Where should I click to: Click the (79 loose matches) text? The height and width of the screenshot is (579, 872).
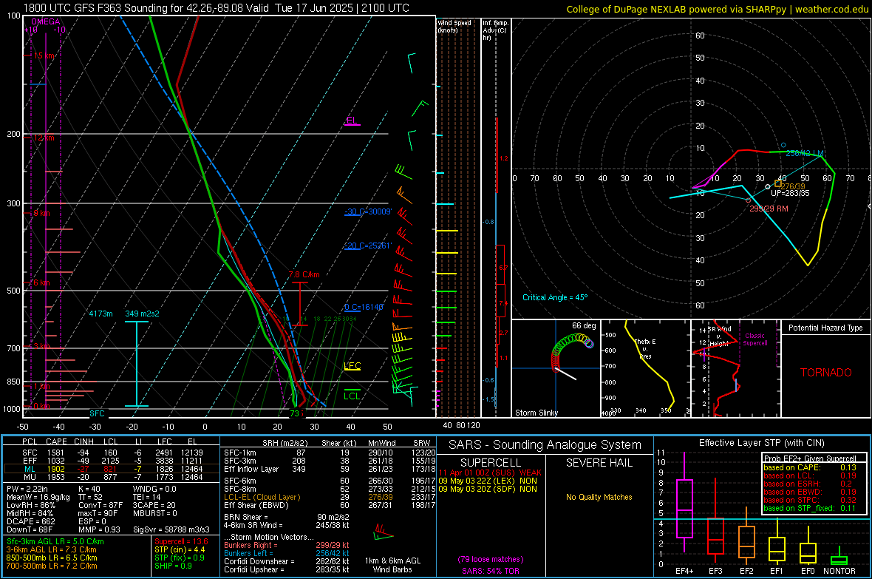[x=491, y=559]
